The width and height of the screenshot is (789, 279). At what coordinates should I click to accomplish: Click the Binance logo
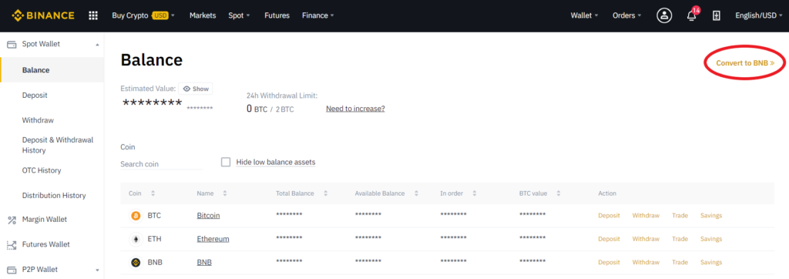[43, 15]
